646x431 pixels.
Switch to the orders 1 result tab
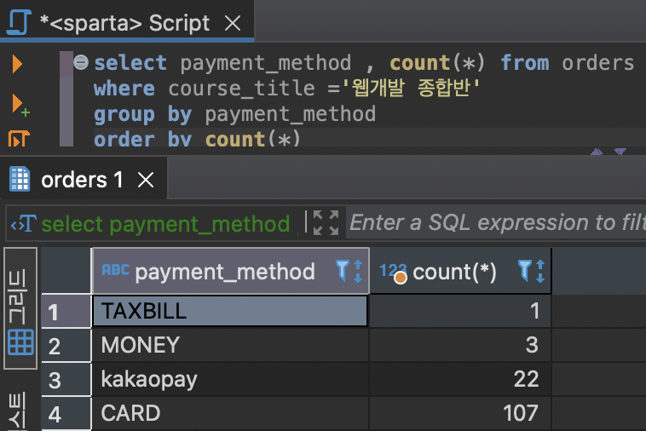point(82,180)
